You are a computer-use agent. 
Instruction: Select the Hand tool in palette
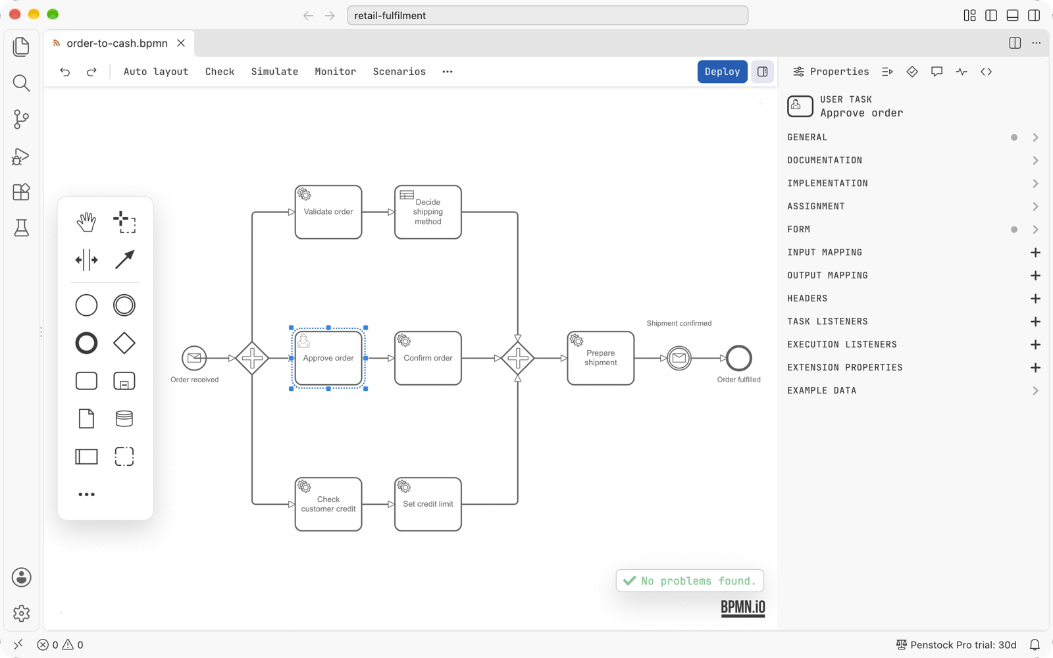[x=86, y=222]
